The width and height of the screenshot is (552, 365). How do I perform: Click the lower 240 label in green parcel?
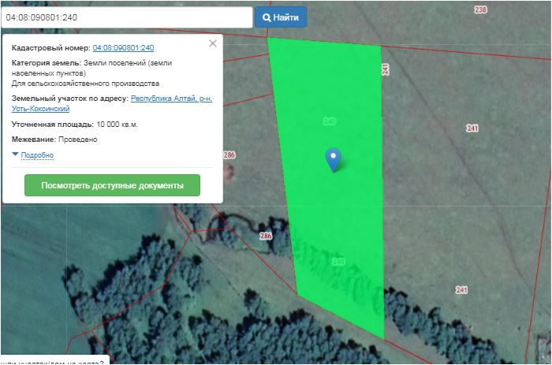pos(339,261)
